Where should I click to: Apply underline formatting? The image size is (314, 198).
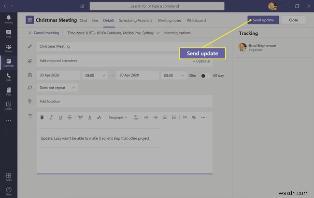[60, 118]
